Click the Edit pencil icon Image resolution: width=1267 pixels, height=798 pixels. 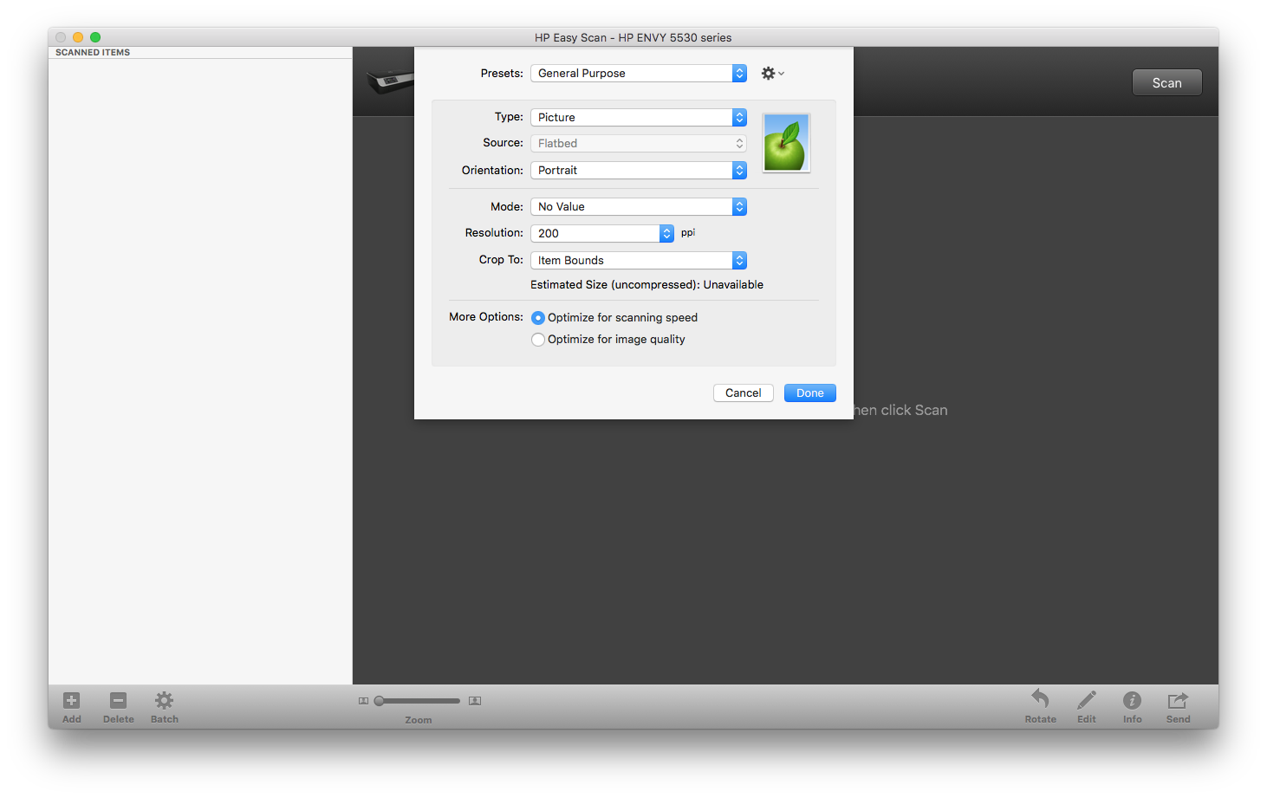click(1087, 699)
